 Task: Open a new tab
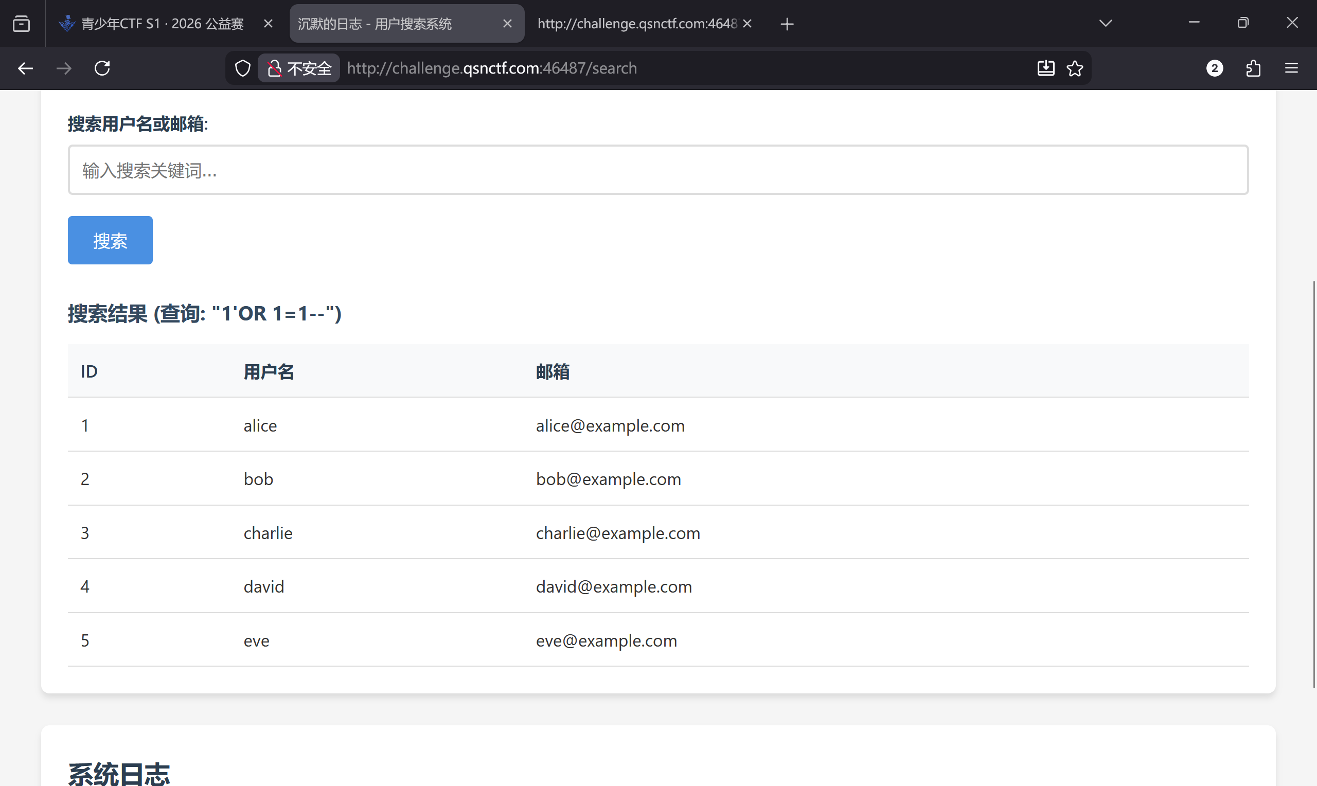pos(787,24)
